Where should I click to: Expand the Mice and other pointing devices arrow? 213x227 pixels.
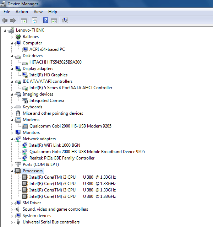(x=12, y=114)
